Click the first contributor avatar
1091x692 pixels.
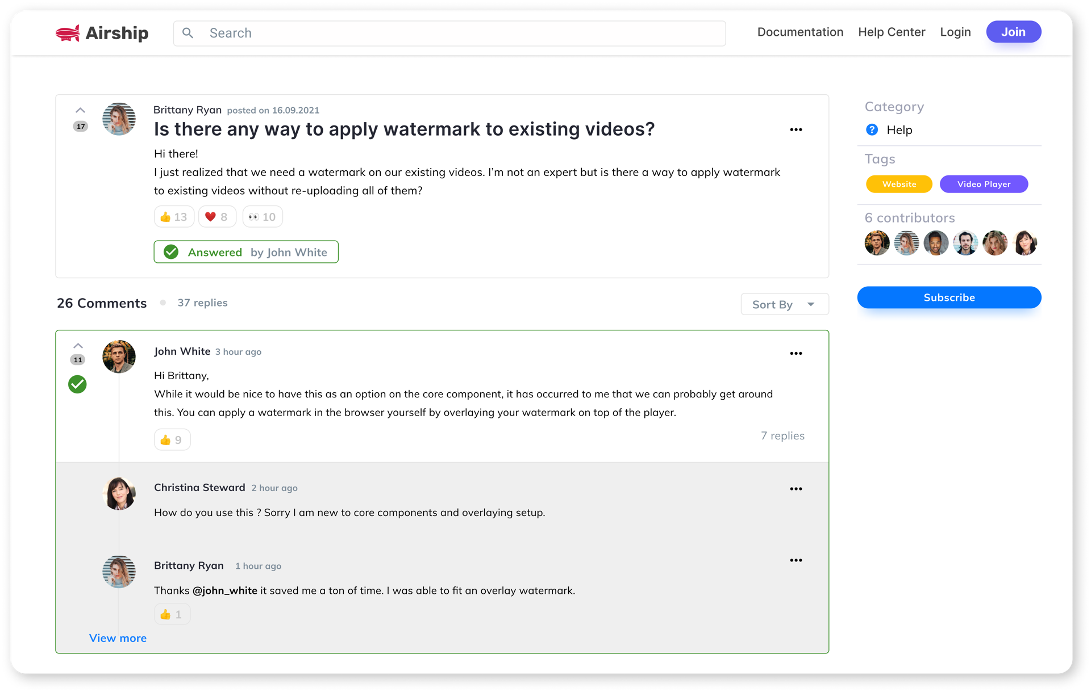(x=877, y=243)
